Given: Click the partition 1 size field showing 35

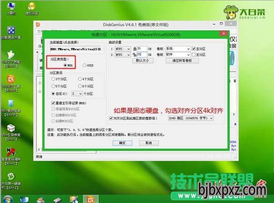Looking at the screenshot, I should (142, 49).
